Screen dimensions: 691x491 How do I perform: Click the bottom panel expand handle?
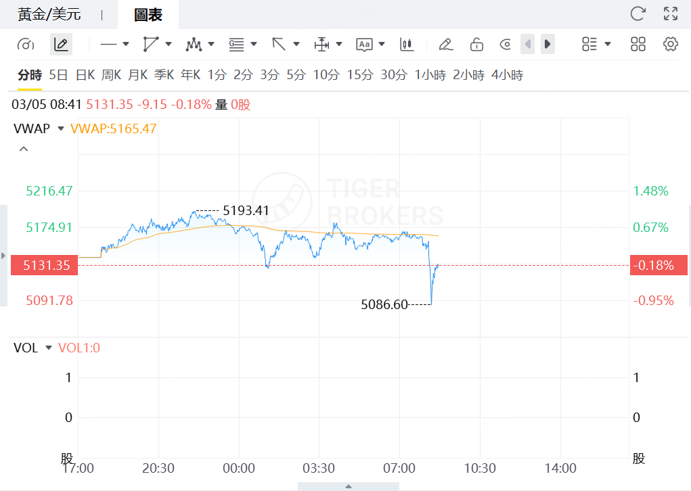(x=349, y=486)
